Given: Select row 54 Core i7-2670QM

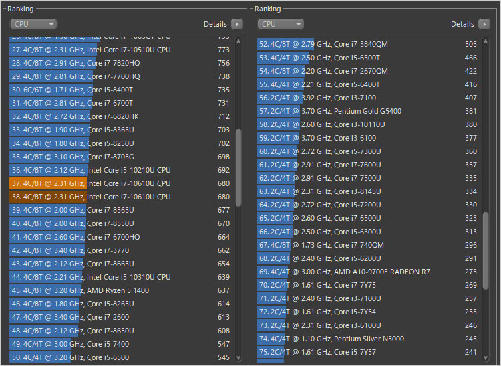Looking at the screenshot, I should (x=368, y=71).
